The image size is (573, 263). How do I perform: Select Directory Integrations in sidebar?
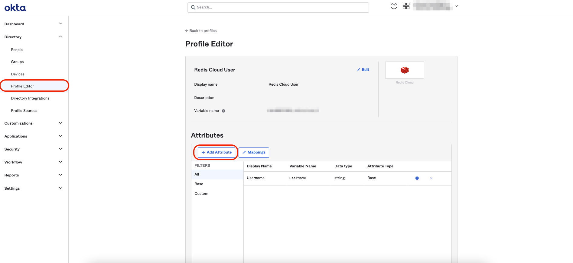click(30, 98)
